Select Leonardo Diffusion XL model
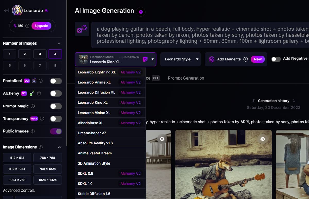This screenshot has width=309, height=199. [x=110, y=92]
